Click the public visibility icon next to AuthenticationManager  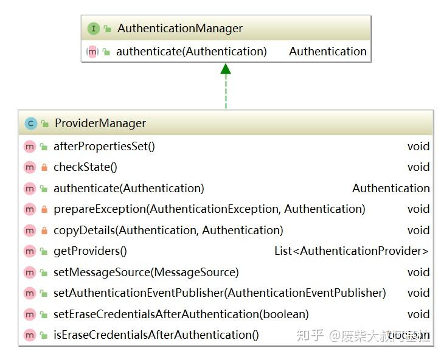click(x=107, y=29)
